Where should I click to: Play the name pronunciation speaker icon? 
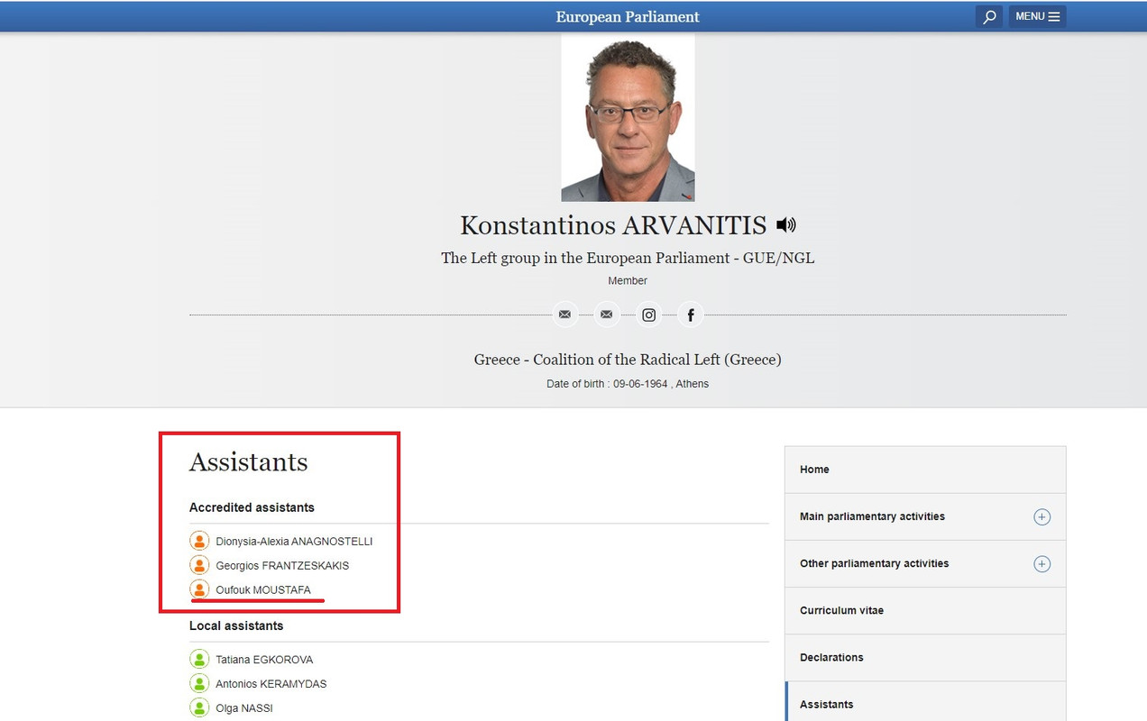(x=786, y=225)
